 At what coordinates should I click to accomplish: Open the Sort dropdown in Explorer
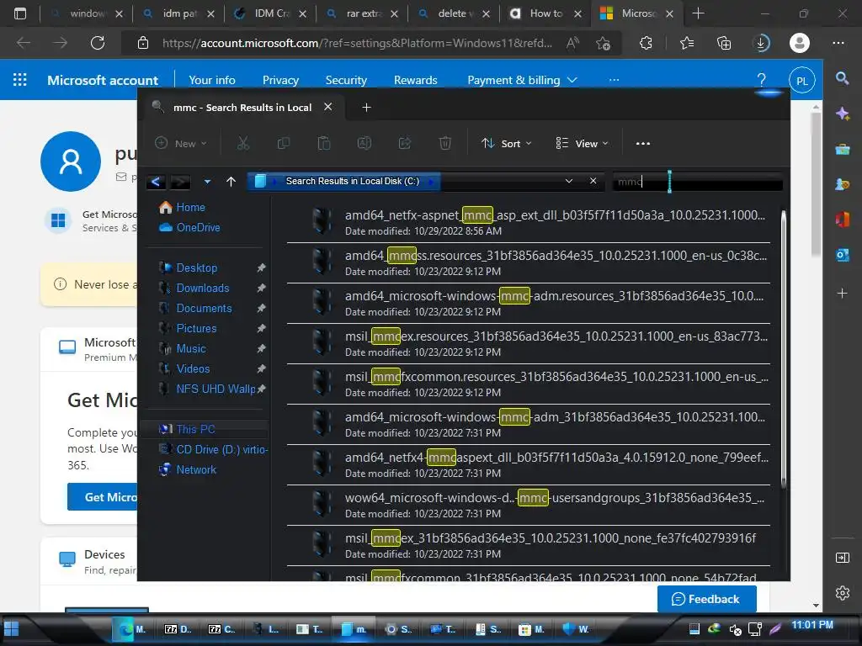click(x=506, y=143)
